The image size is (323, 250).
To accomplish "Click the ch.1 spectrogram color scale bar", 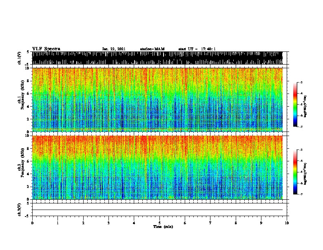I will (295, 105).
